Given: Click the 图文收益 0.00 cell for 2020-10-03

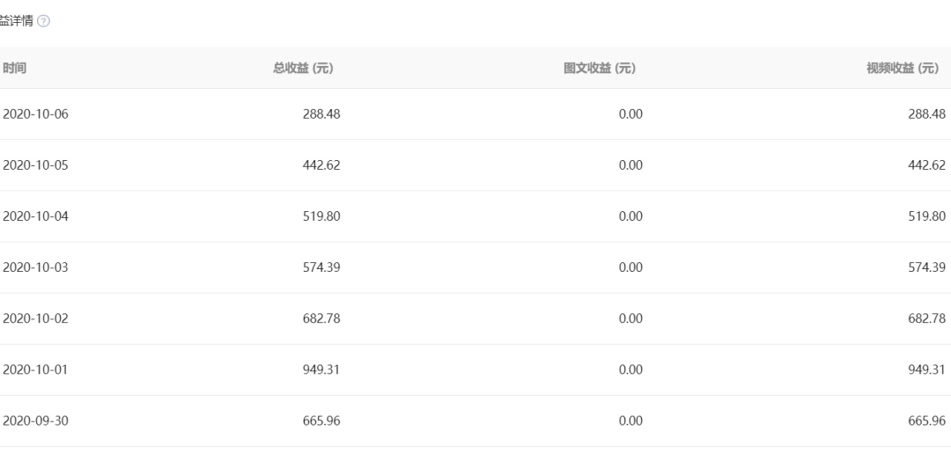Looking at the screenshot, I should (x=630, y=267).
